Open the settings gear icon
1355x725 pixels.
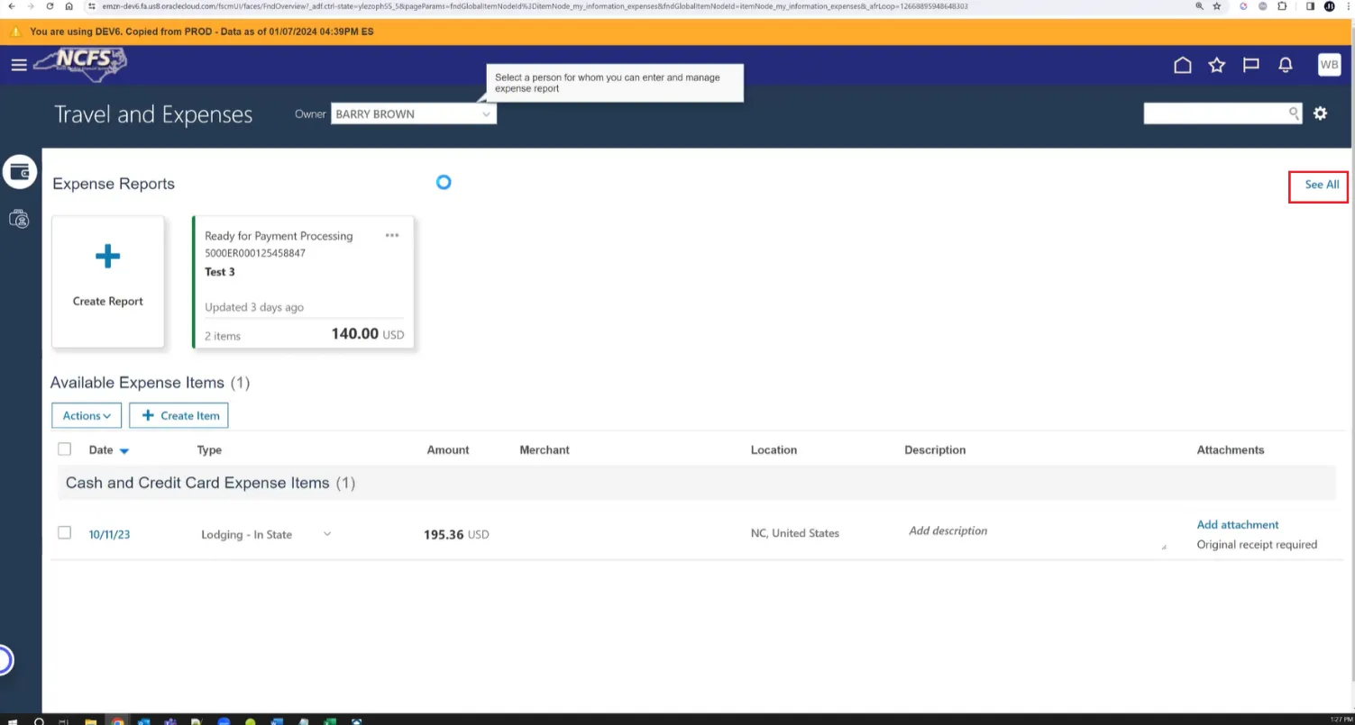(x=1320, y=113)
